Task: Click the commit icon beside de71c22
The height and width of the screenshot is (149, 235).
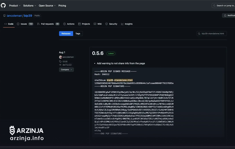Action: click(x=60, y=65)
